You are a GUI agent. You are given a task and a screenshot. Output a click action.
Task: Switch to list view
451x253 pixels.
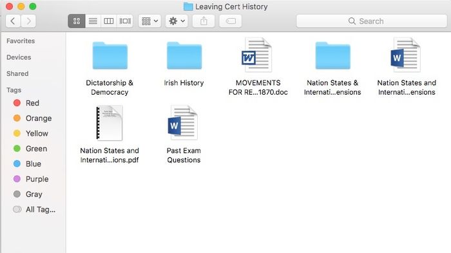(x=93, y=21)
